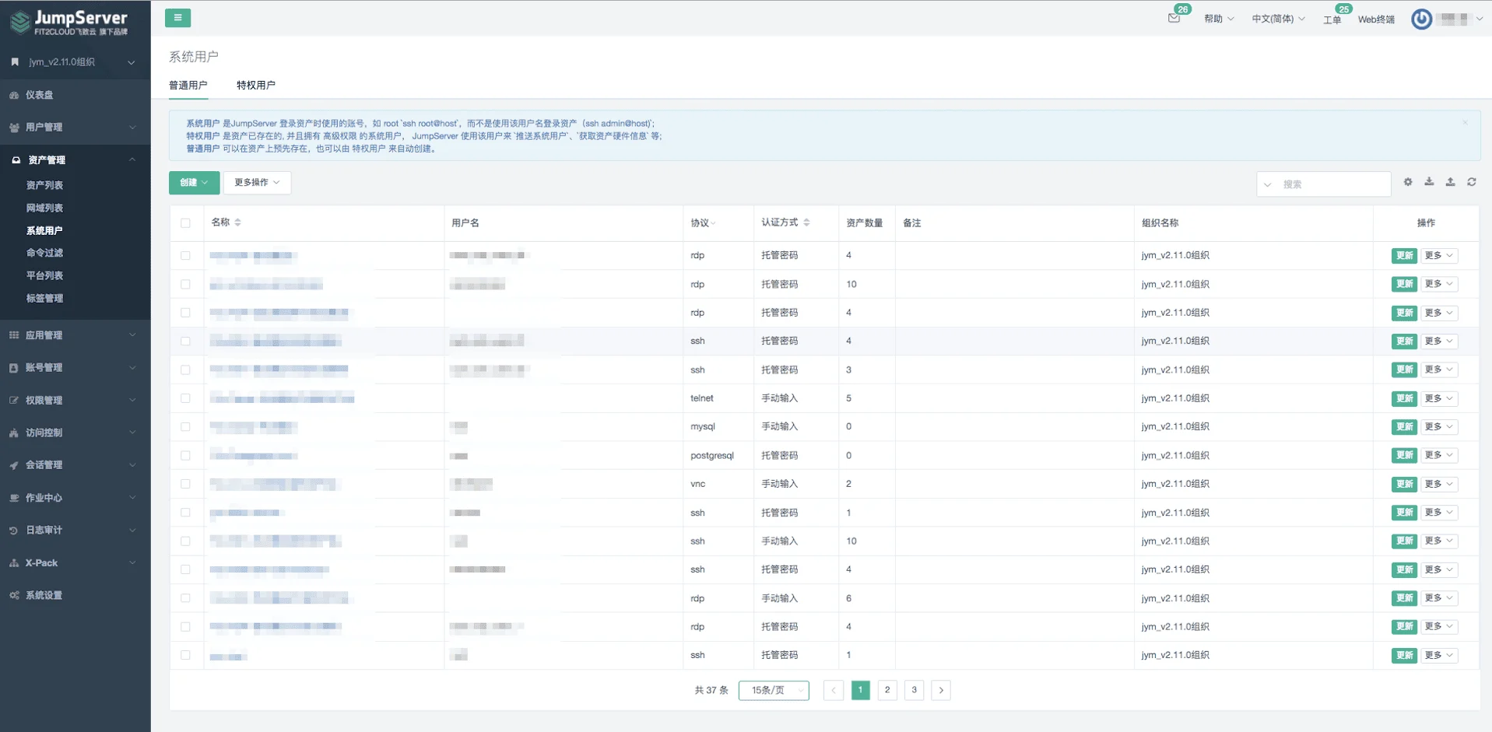Click the 应用管理 grid icon
Image resolution: width=1492 pixels, height=732 pixels.
coord(14,335)
